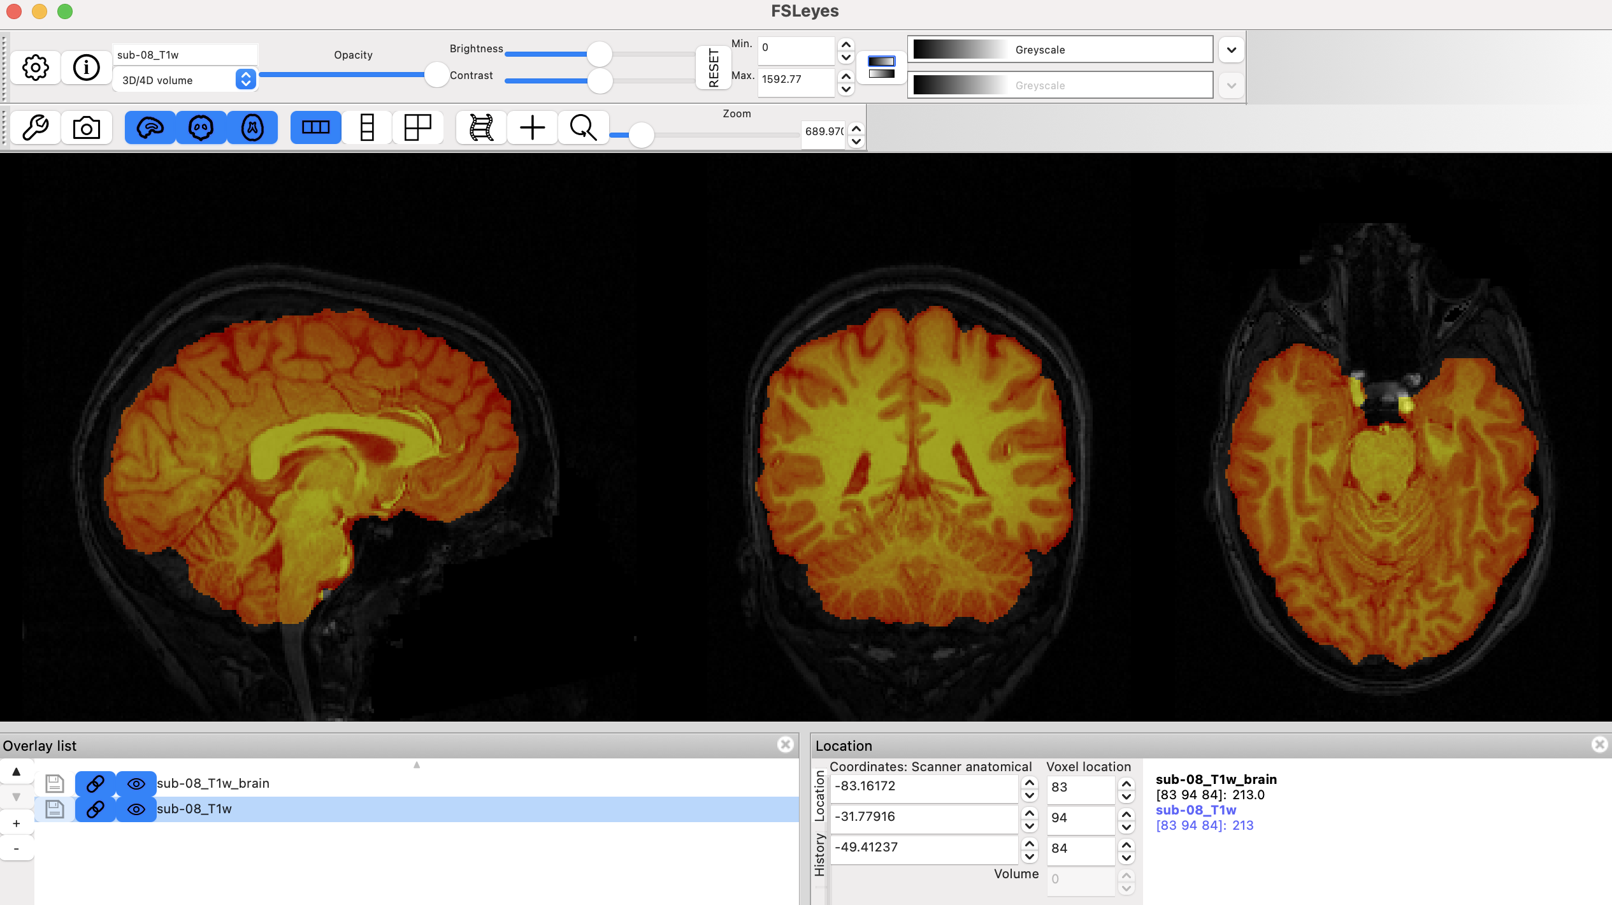1612x905 pixels.
Task: Toggle location cursor crosshair
Action: pos(533,127)
